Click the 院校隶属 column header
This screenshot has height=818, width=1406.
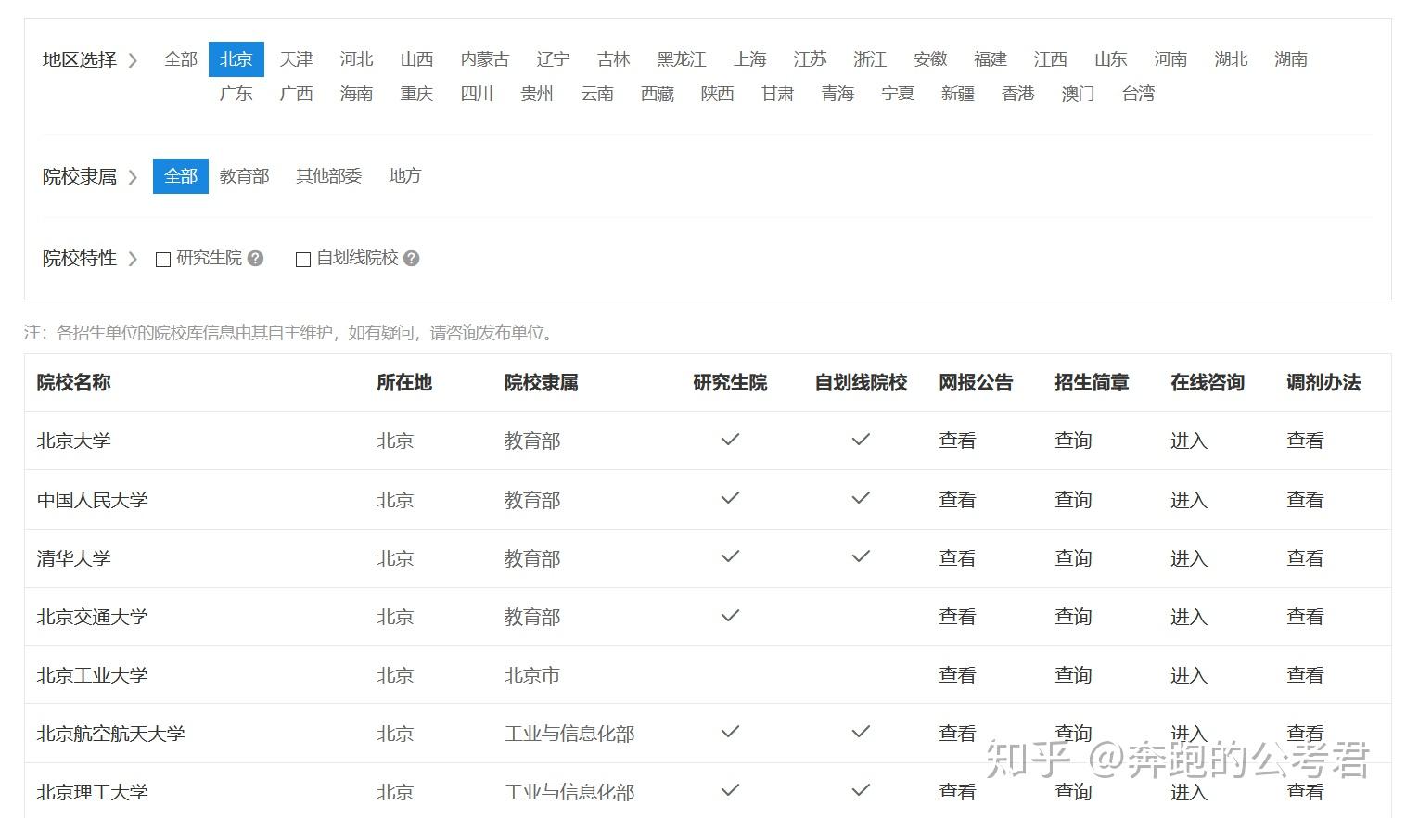coord(542,383)
